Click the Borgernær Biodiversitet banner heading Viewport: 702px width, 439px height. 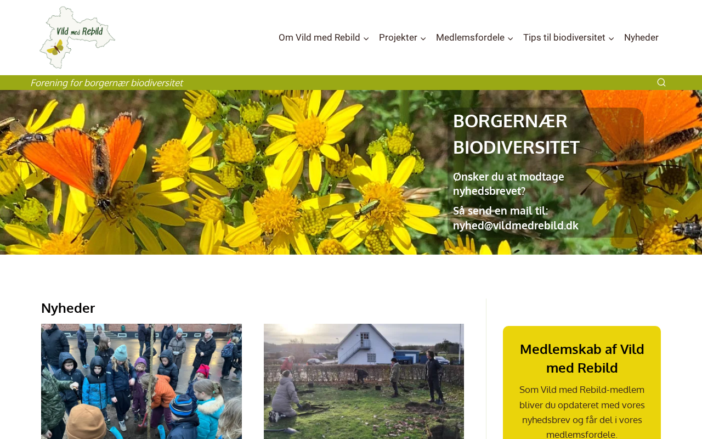[516, 134]
